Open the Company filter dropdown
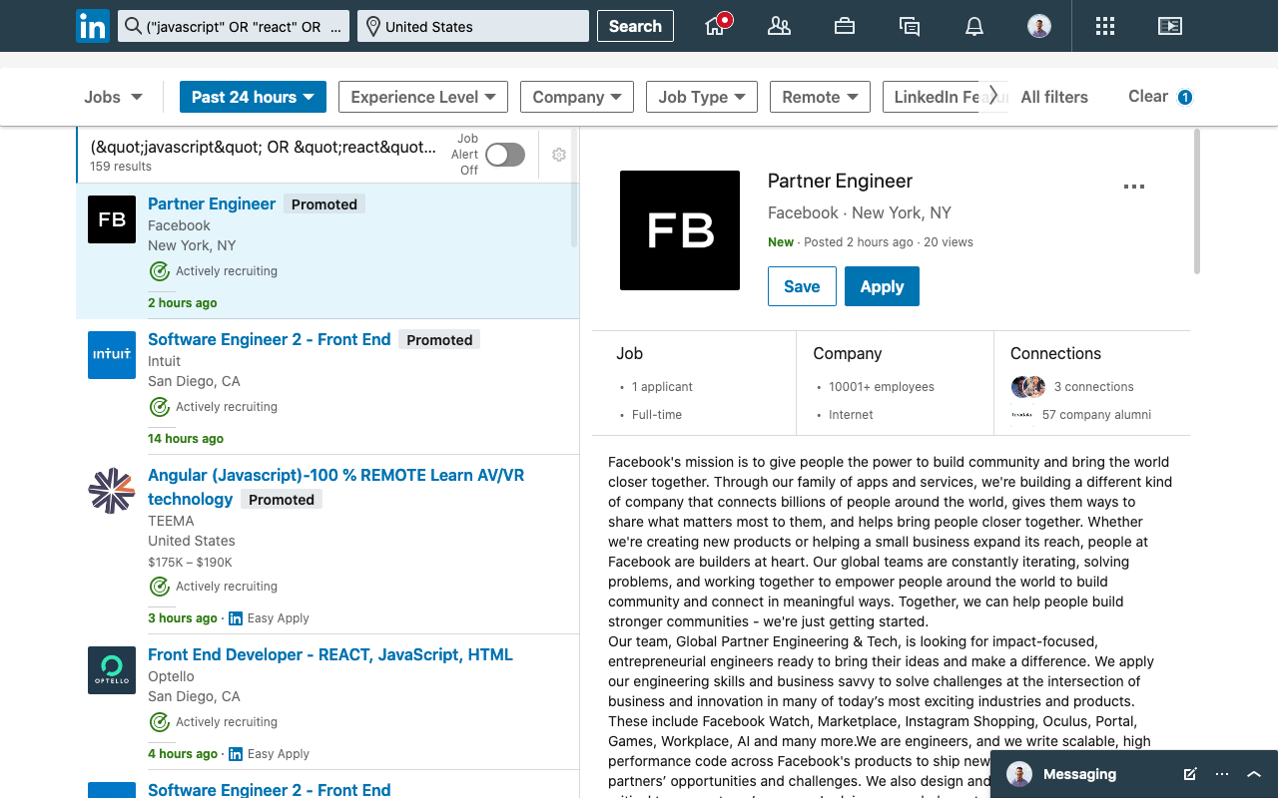 coord(577,97)
